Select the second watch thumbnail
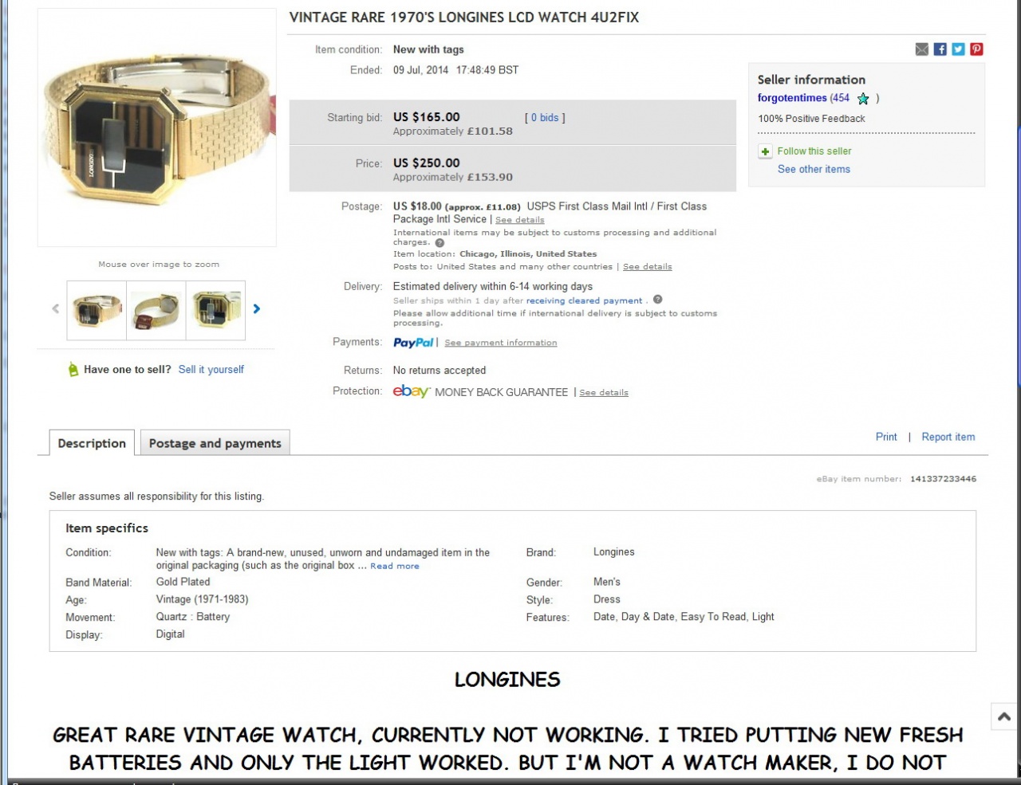 tap(156, 311)
